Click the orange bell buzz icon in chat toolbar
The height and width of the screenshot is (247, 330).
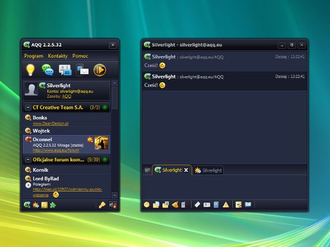point(175,205)
